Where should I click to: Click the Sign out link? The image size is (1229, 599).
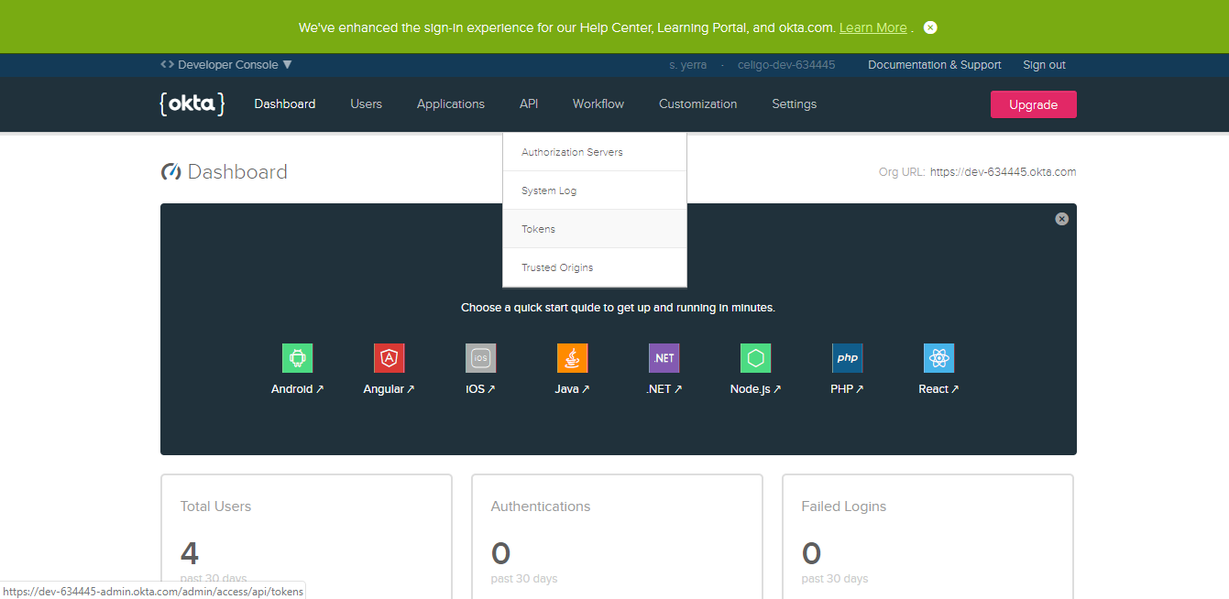[1044, 65]
